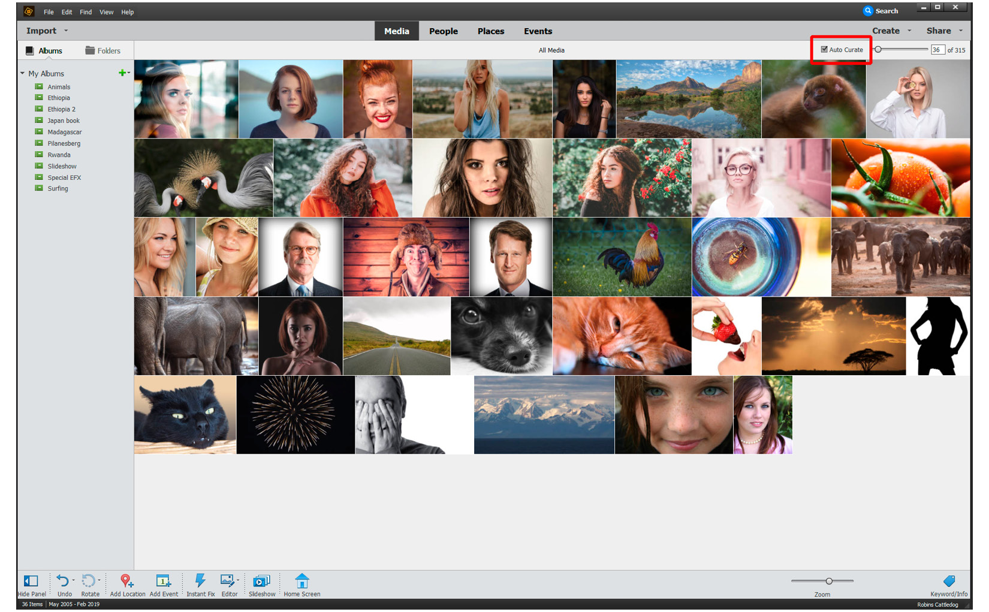Open the Import dropdown arrow
This screenshot has width=989, height=612.
66,31
